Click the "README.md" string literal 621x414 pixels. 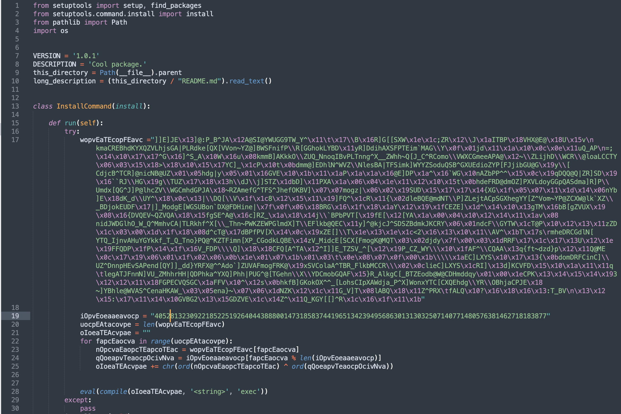tap(199, 81)
